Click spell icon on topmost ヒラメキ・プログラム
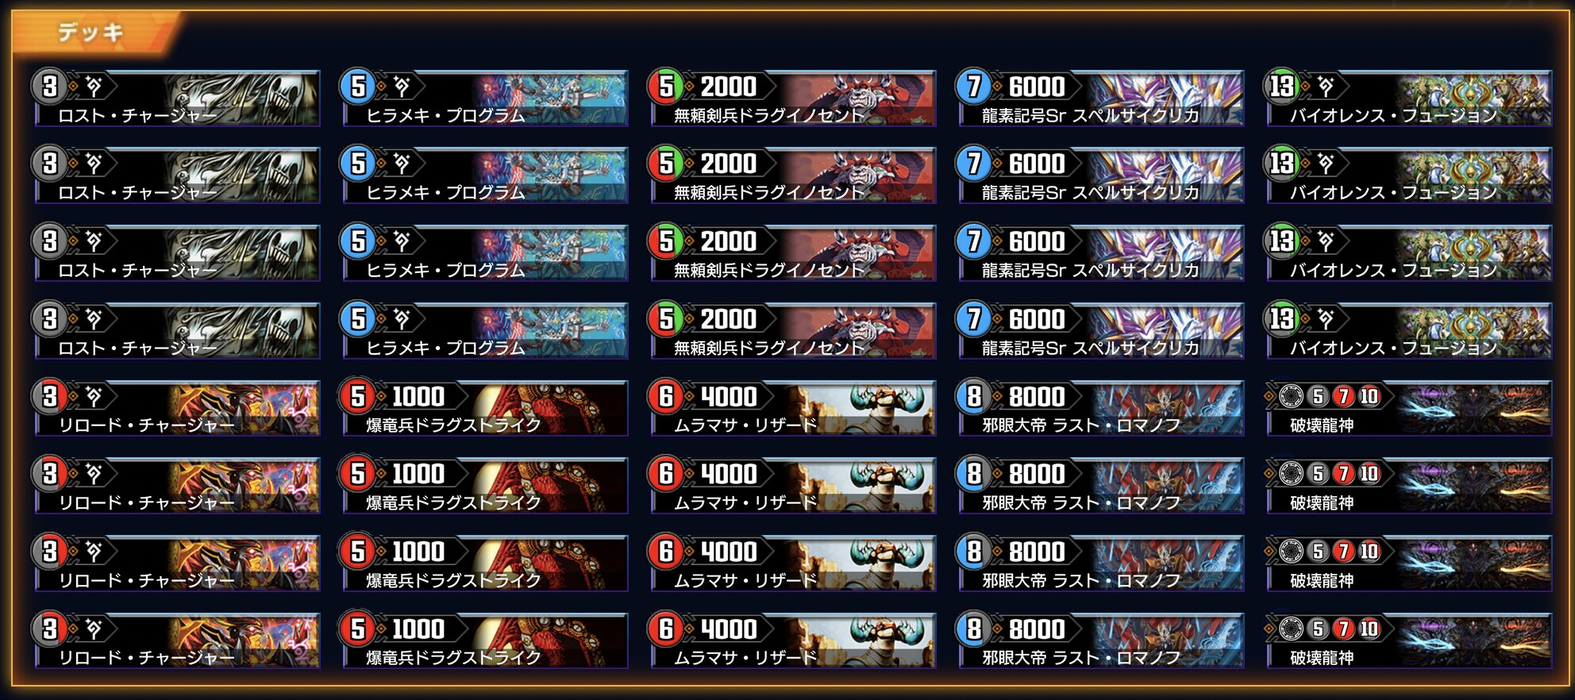Image resolution: width=1575 pixels, height=700 pixels. (x=402, y=86)
